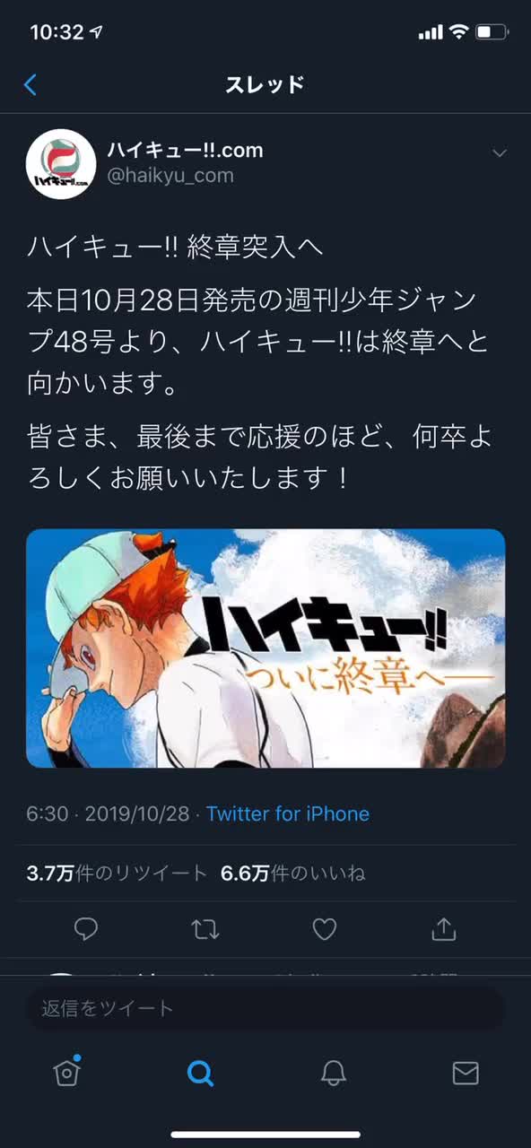Image resolution: width=531 pixels, height=1148 pixels.
Task: Open the tweet options chevron menu
Action: click(500, 153)
